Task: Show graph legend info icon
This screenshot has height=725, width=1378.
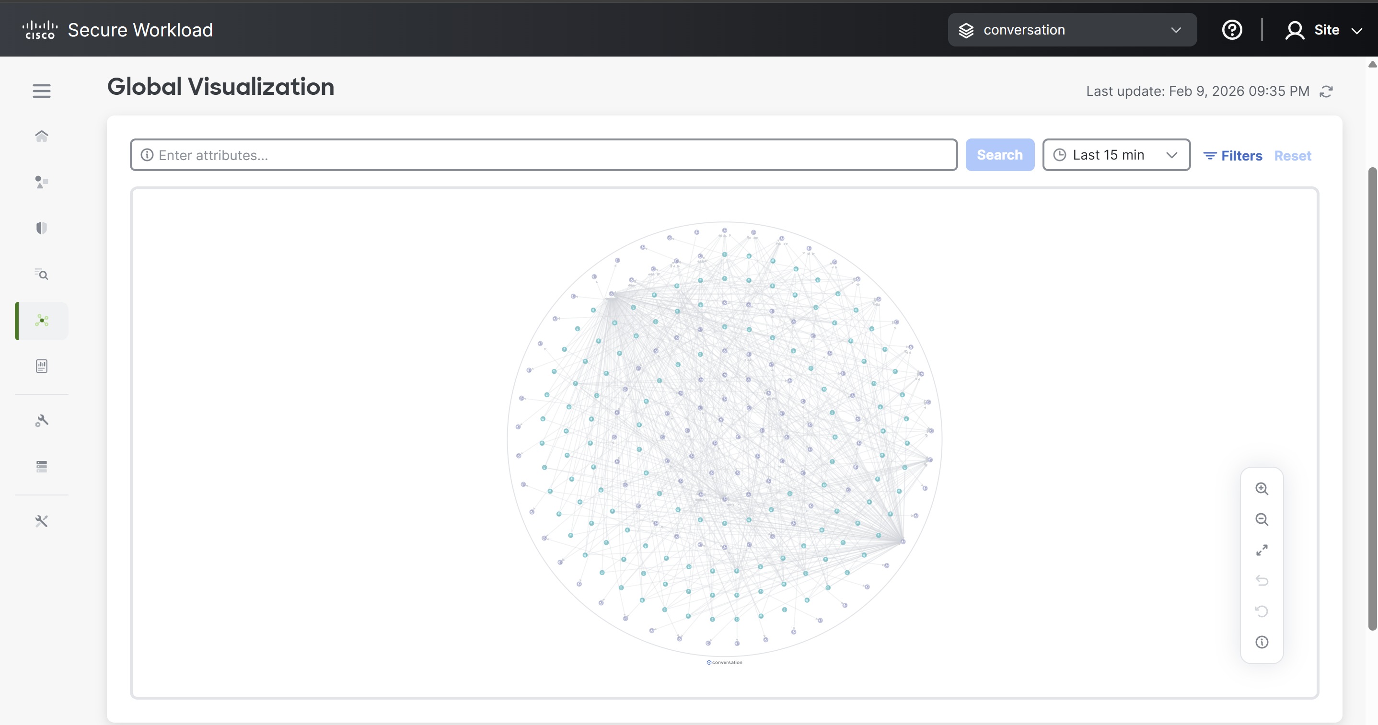Action: [1262, 642]
